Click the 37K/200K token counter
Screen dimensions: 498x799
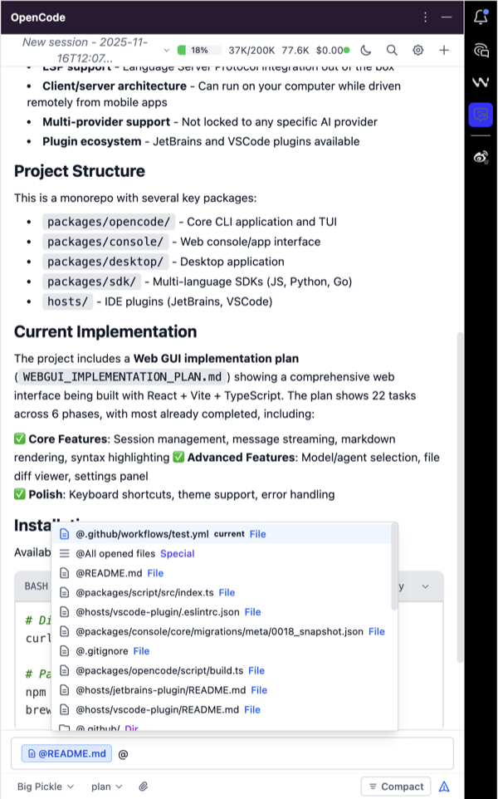251,50
